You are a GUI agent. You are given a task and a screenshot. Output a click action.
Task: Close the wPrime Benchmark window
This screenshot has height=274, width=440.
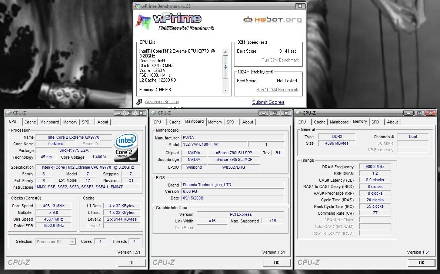pos(300,6)
